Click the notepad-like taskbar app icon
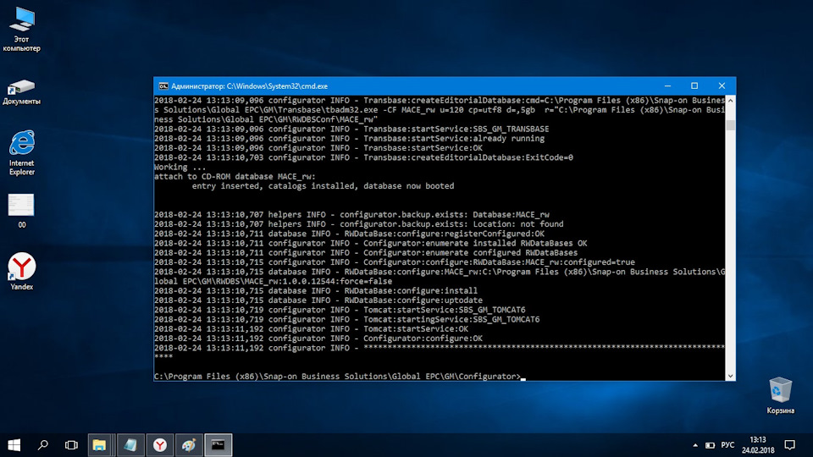 (130, 445)
